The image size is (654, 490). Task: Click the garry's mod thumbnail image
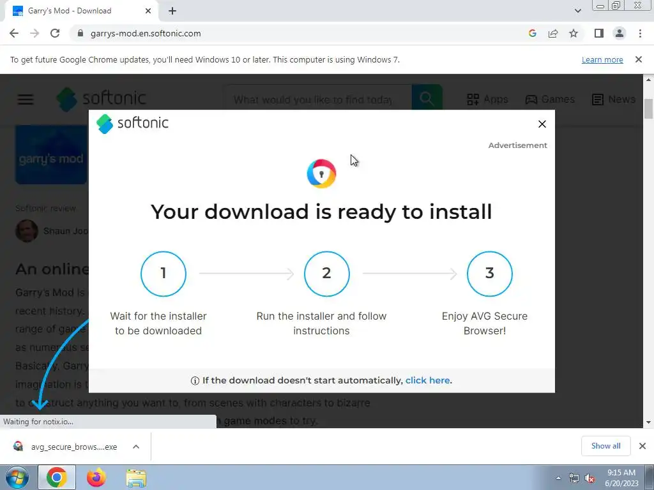(52, 154)
